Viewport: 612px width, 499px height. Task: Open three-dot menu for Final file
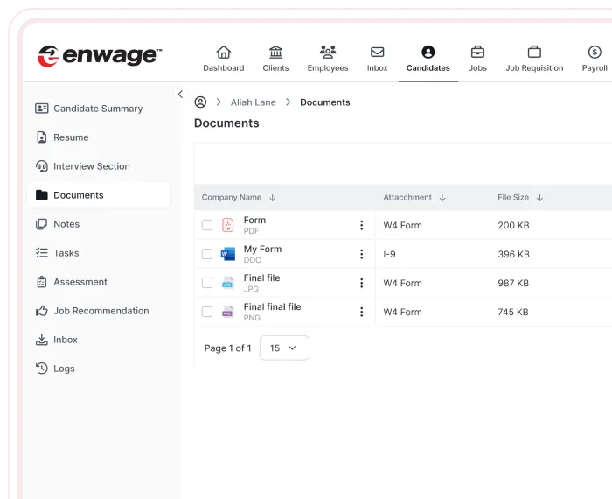pyautogui.click(x=361, y=283)
